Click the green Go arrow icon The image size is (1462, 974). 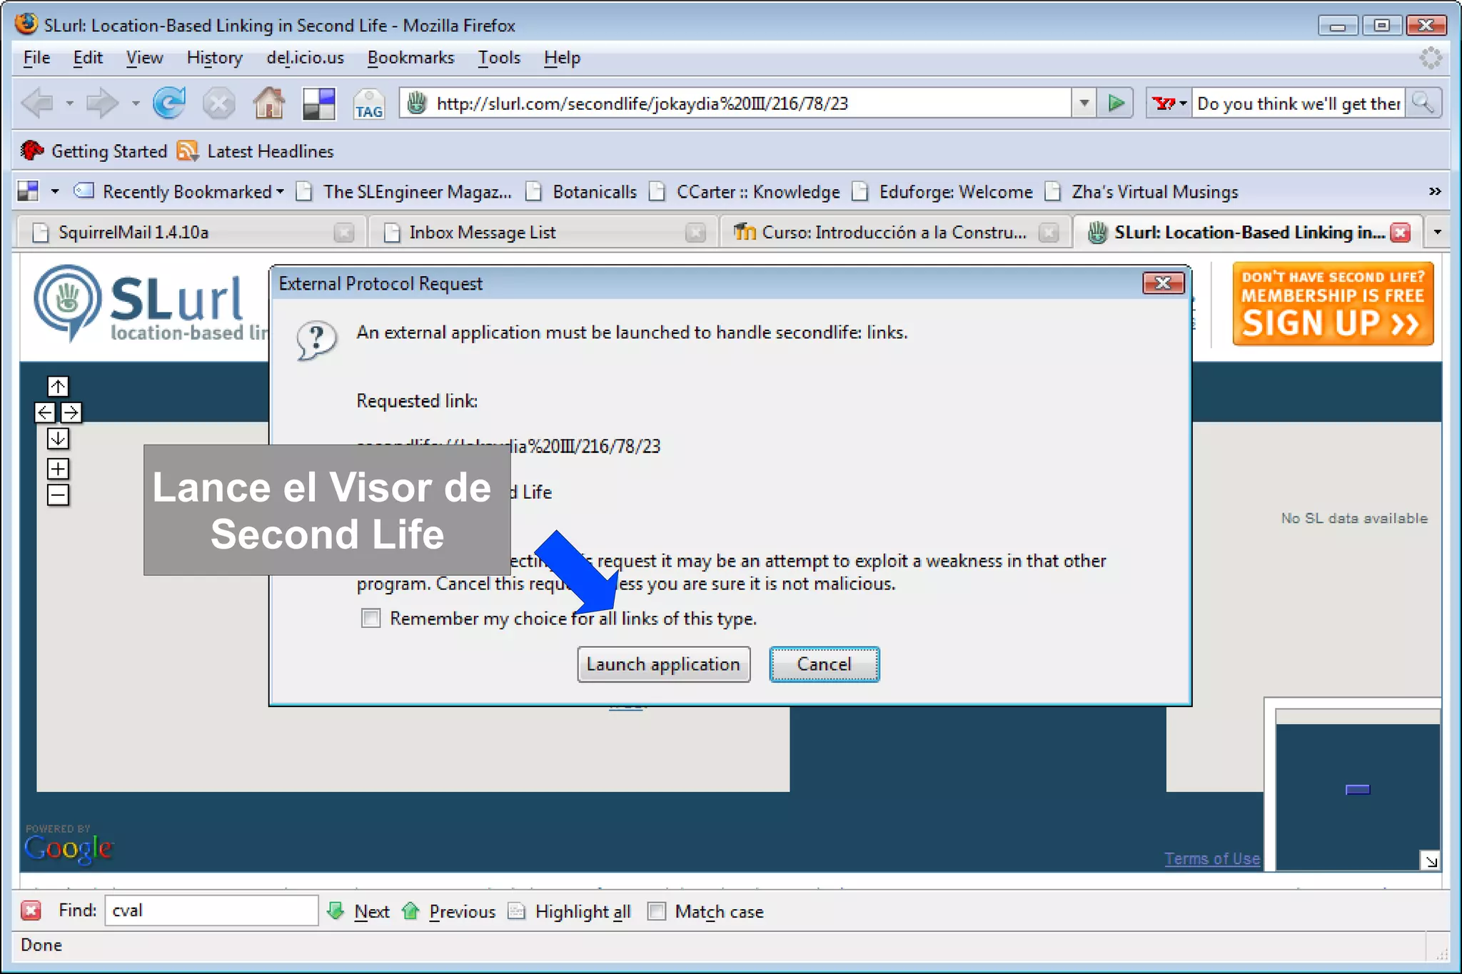[1116, 103]
